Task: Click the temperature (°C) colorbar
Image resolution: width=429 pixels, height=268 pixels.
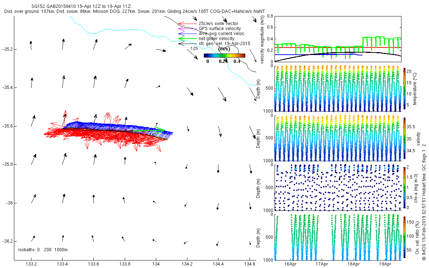Action: [405, 89]
